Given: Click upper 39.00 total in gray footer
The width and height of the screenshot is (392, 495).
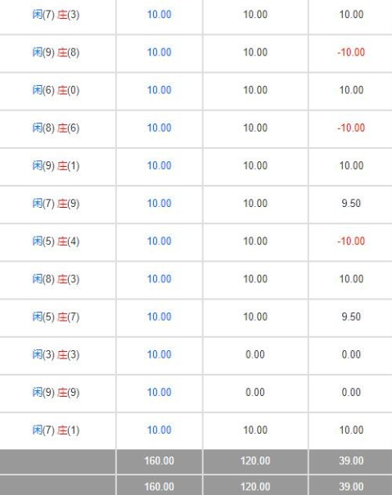Looking at the screenshot, I should tap(351, 461).
